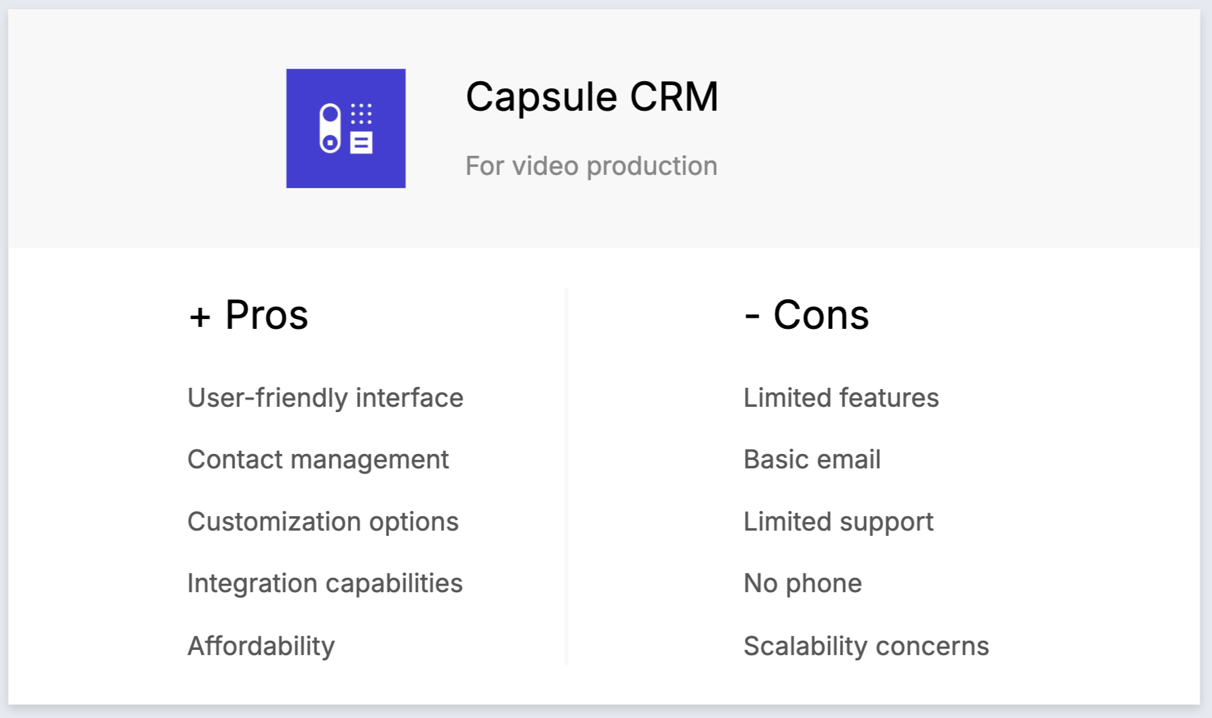Select 'Contact management' pro item
The image size is (1212, 718).
(318, 460)
